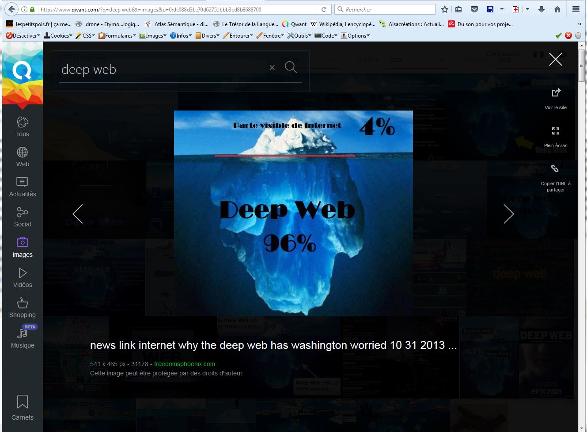Screen dimensions: 587x432
Task: Open the downloads arrow icon
Action: click(x=542, y=9)
